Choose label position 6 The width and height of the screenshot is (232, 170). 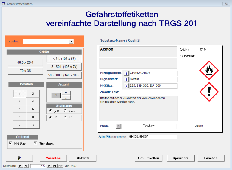pyautogui.click(x=33, y=109)
